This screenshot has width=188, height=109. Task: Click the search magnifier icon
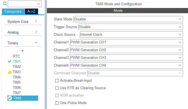click(x=5, y=4)
